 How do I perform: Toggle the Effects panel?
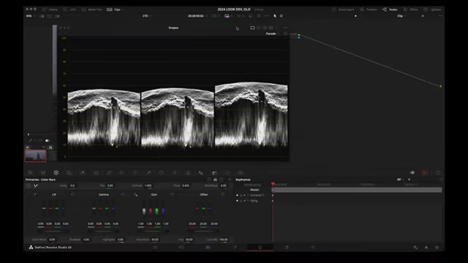411,9
